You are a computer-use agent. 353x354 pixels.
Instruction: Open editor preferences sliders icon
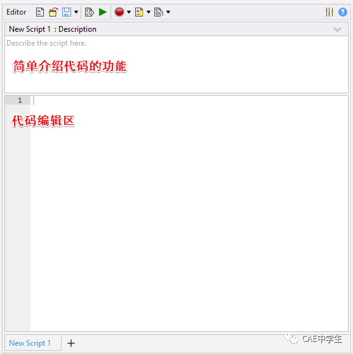point(330,12)
